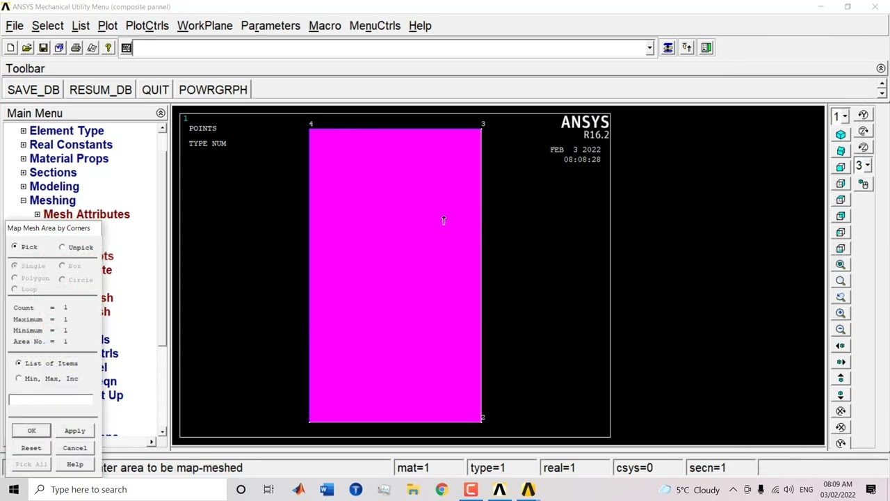Select the Circle picking radio button

click(x=62, y=280)
